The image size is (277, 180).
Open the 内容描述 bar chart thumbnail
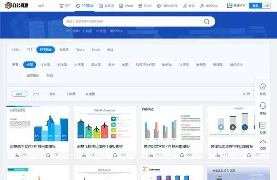tap(171, 124)
